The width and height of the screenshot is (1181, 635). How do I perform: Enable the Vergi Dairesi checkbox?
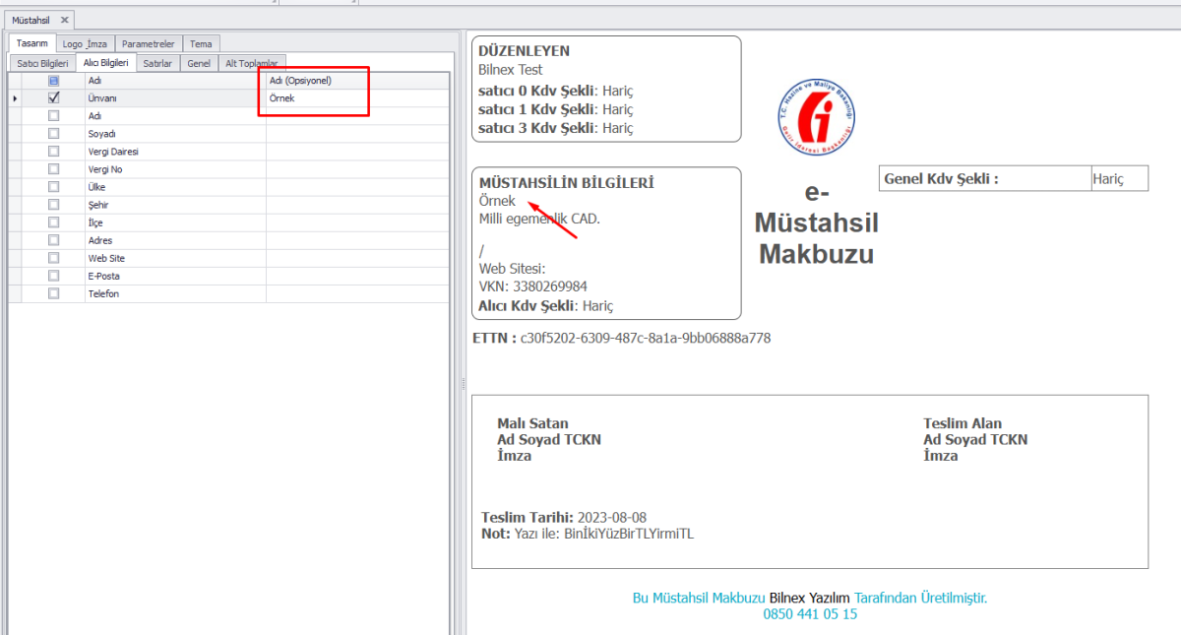[54, 152]
